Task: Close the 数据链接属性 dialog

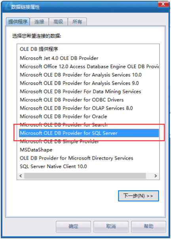Action: click(x=163, y=4)
